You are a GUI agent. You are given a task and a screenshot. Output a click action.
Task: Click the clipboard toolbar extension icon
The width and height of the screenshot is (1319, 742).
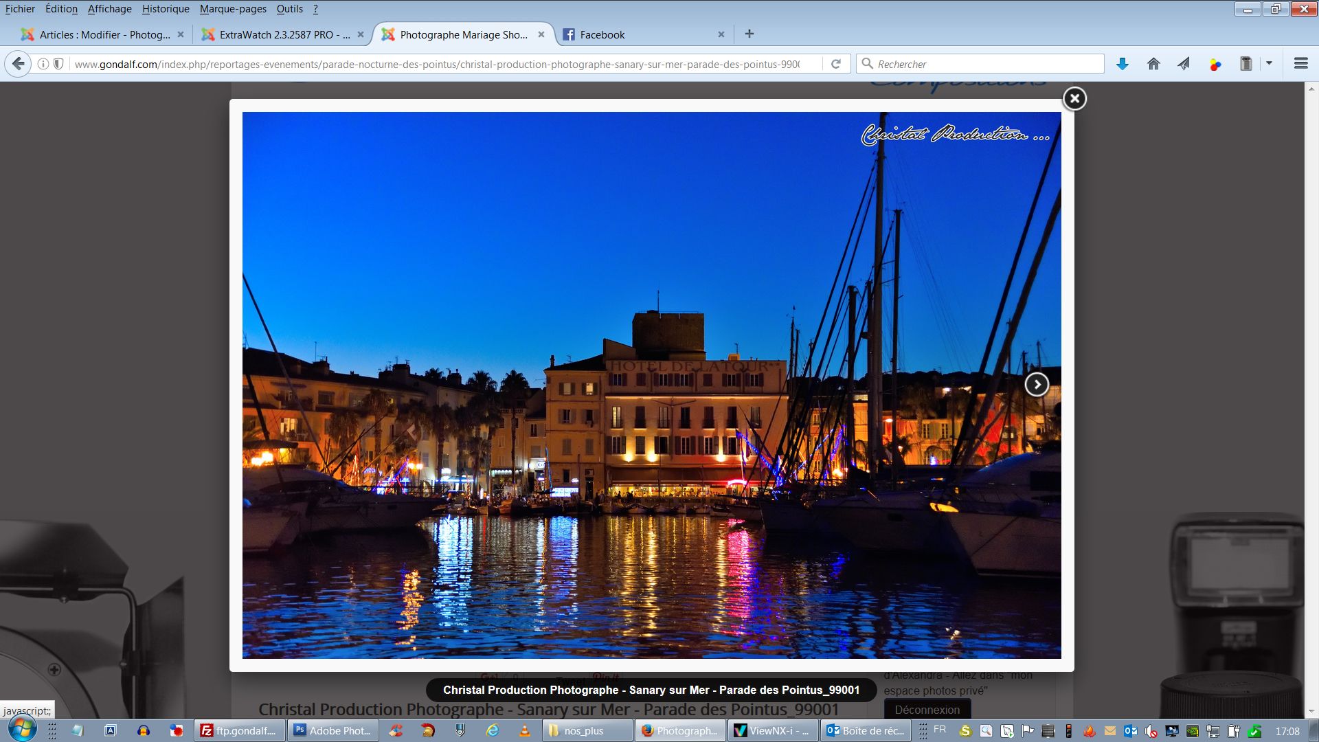[1245, 64]
